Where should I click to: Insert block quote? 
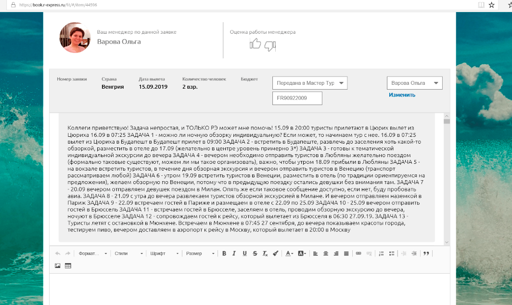pyautogui.click(x=426, y=253)
